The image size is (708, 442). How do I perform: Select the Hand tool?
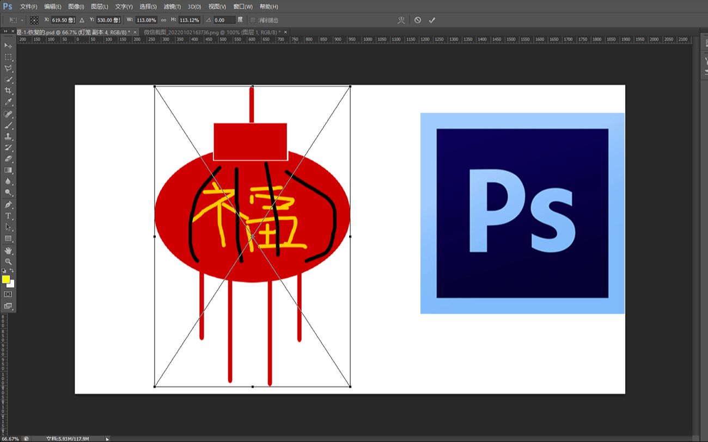[x=8, y=251]
